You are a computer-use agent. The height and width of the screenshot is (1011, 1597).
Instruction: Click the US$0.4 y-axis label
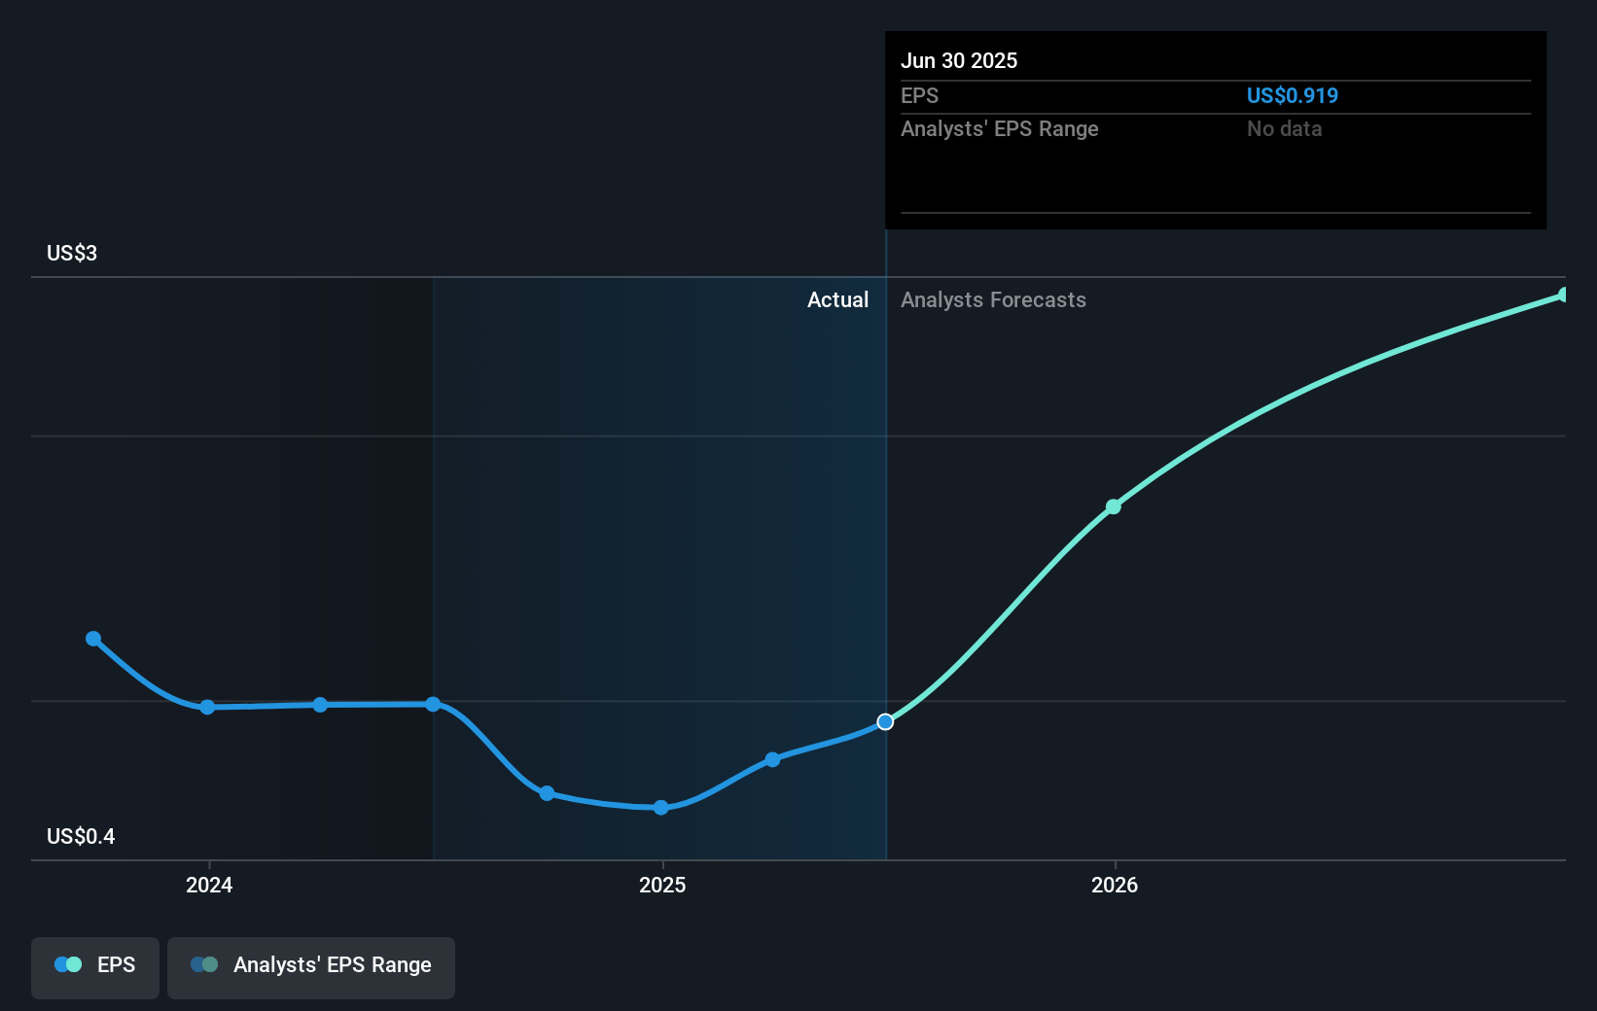coord(81,836)
